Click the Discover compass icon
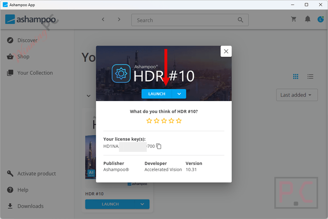Screen dimensions: 328x219 [10, 40]
